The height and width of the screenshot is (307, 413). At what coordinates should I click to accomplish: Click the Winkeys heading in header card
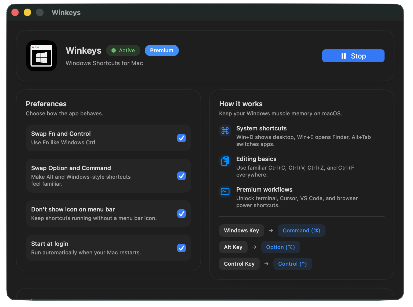click(84, 50)
